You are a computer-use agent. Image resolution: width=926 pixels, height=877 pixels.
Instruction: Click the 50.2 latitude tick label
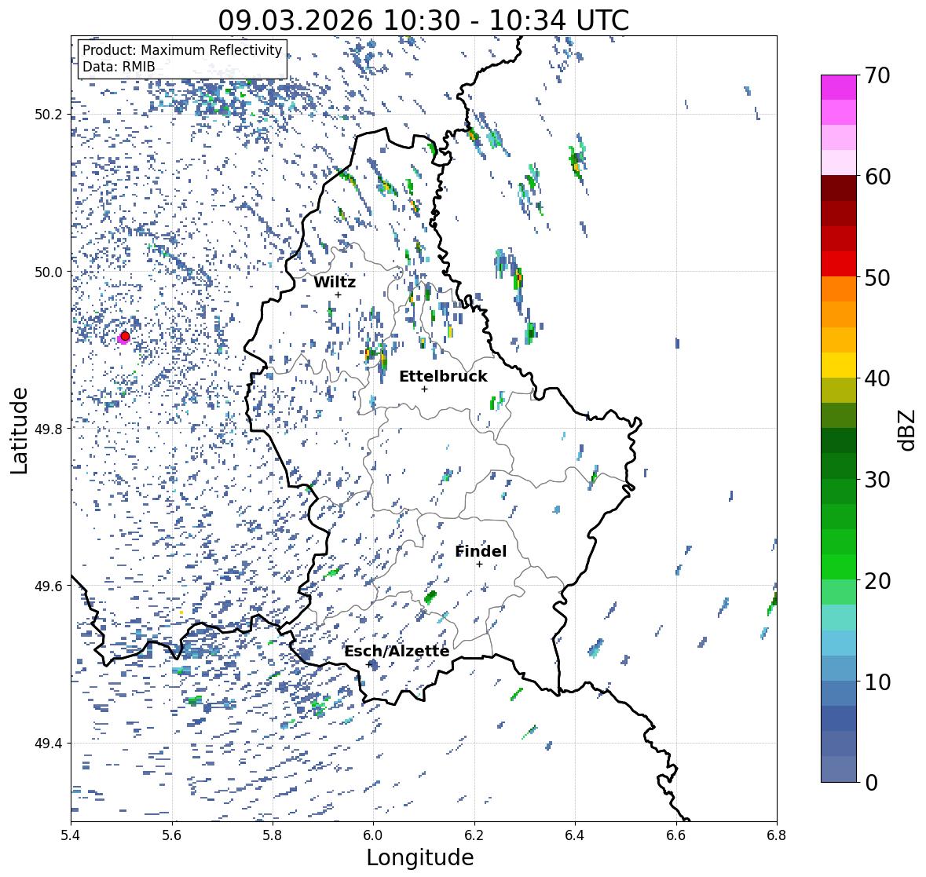click(x=48, y=115)
